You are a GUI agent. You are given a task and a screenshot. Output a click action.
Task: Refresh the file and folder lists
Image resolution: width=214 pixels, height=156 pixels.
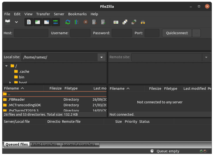tap(68, 22)
